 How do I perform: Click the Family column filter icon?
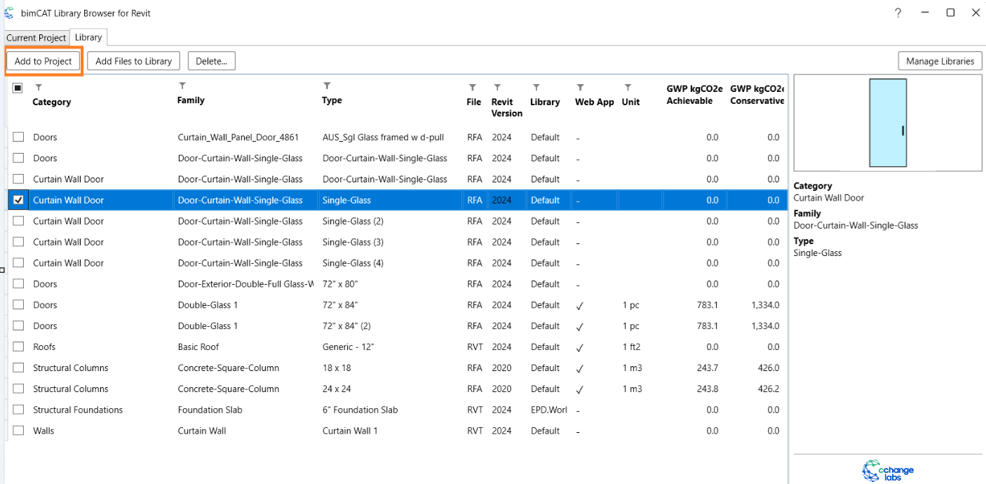(182, 86)
